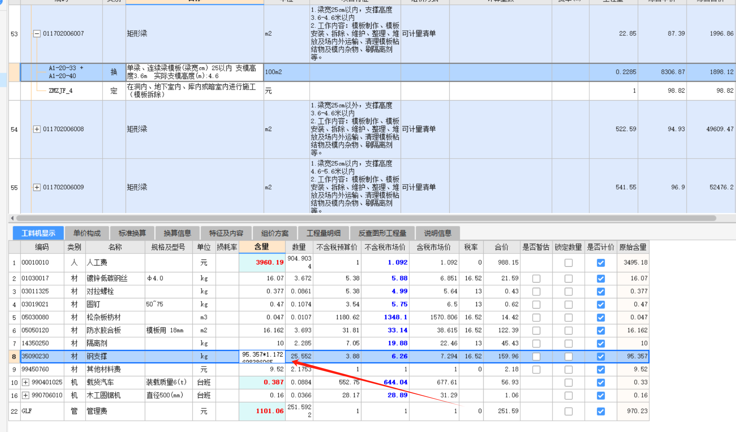Image resolution: width=736 pixels, height=432 pixels.
Task: Expand the 011702006008 item row
Action: coord(37,129)
